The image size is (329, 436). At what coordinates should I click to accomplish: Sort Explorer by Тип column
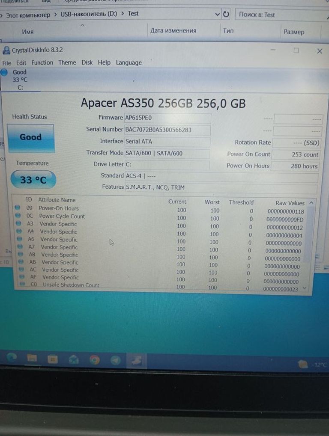pos(228,31)
